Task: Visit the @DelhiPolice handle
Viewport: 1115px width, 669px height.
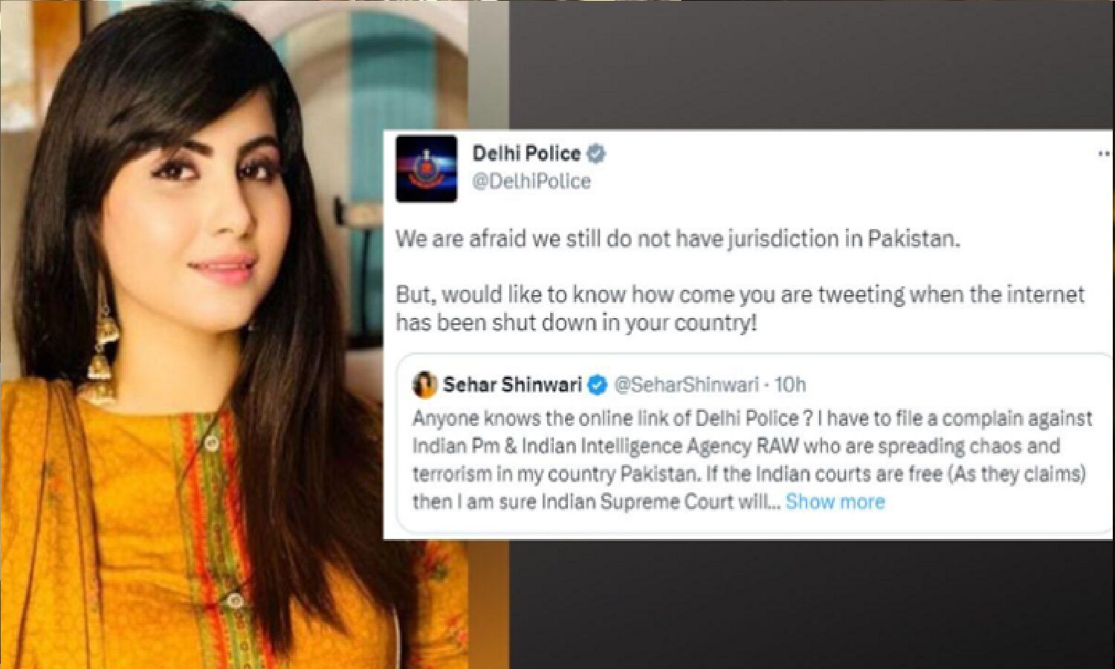Action: (x=531, y=181)
